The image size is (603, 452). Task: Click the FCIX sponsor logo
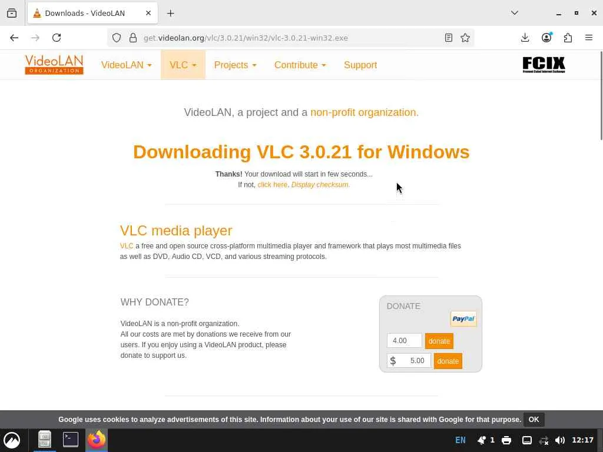click(544, 65)
